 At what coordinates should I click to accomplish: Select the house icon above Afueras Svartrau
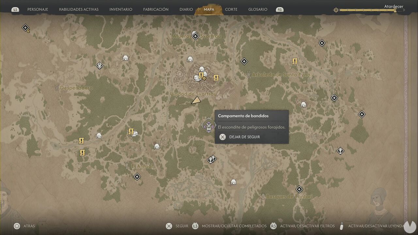(194, 33)
